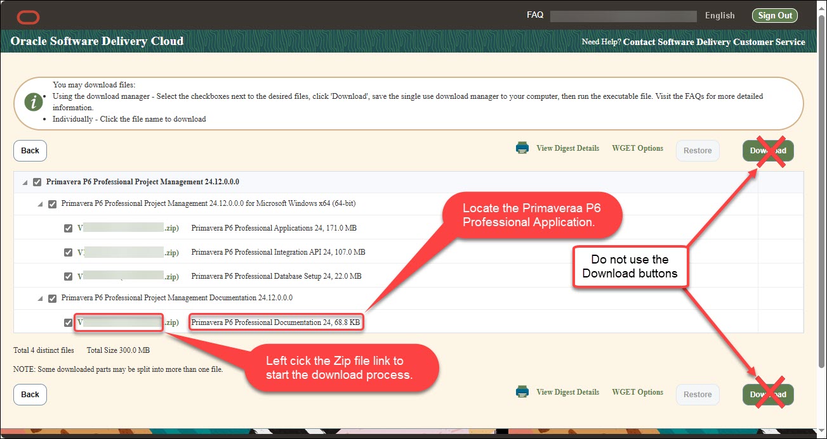This screenshot has width=827, height=439.
Task: Click the top Restore button
Action: click(698, 151)
